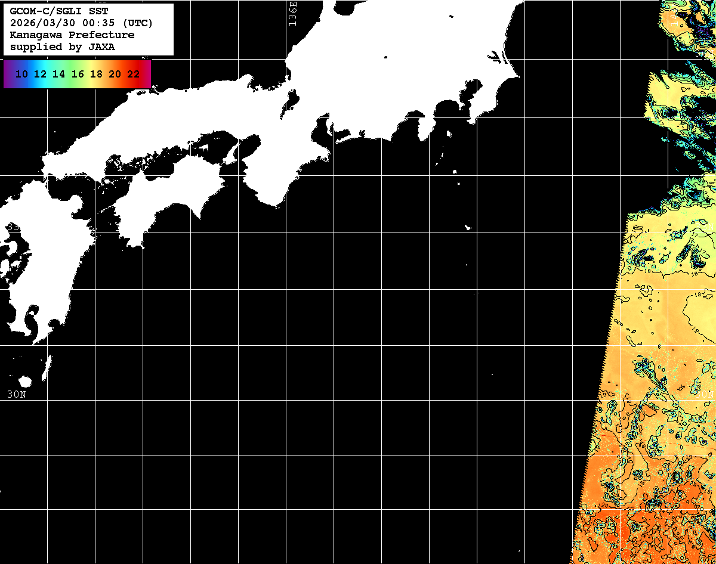Click the round Yakushima island south of Kyushu

tap(25, 381)
